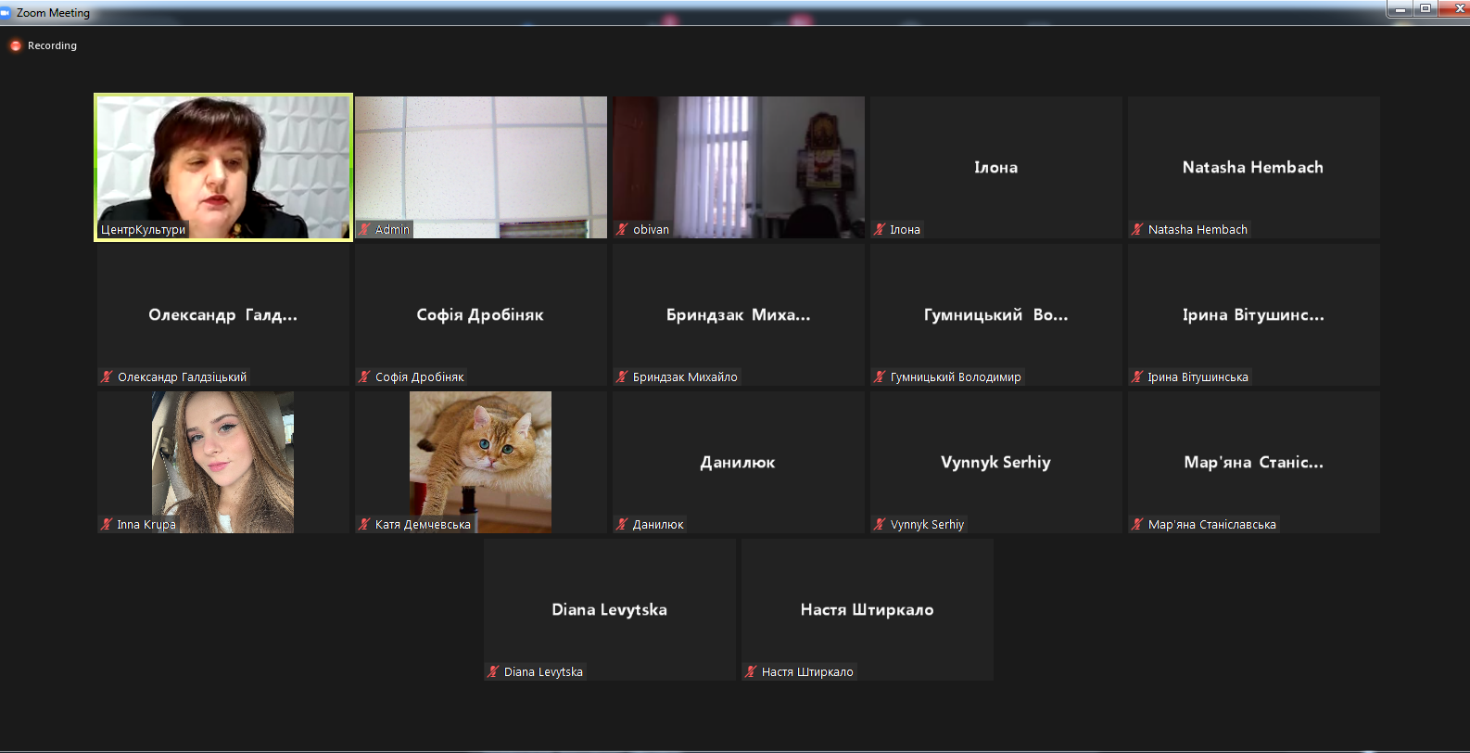Select the ЦентрКультури active speaker video tile
The image size is (1470, 753).
coord(223,167)
